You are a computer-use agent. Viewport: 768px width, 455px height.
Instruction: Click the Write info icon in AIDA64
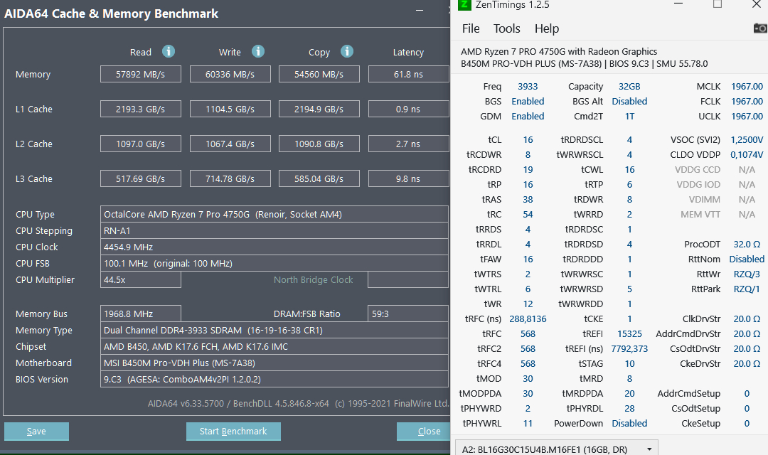(x=258, y=51)
